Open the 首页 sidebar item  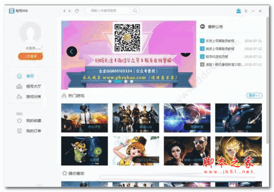(30, 76)
